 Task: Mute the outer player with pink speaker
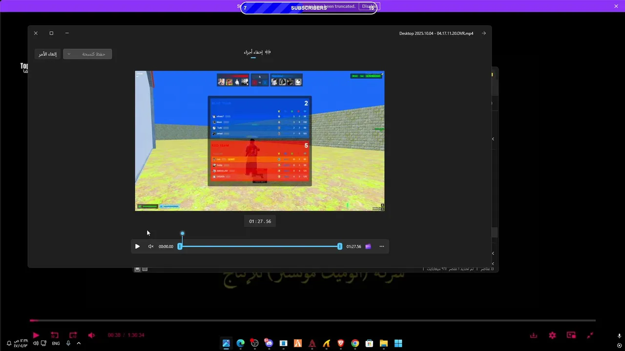(91, 335)
